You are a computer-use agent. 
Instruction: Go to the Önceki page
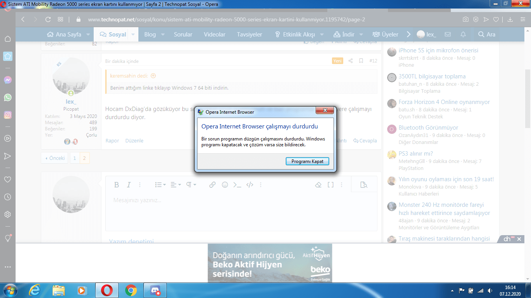pos(54,158)
